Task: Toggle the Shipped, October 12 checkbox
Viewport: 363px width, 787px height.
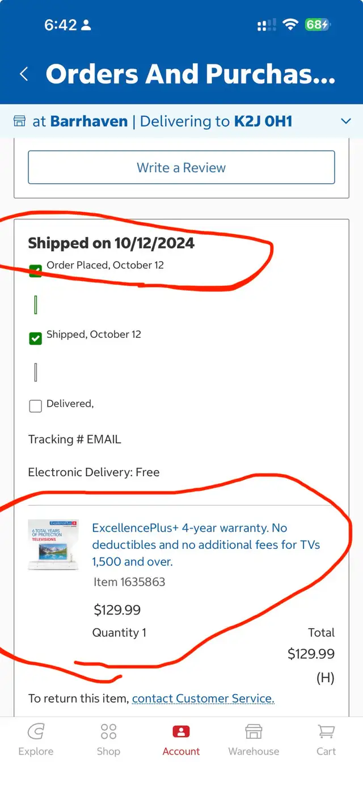Action: 35,339
